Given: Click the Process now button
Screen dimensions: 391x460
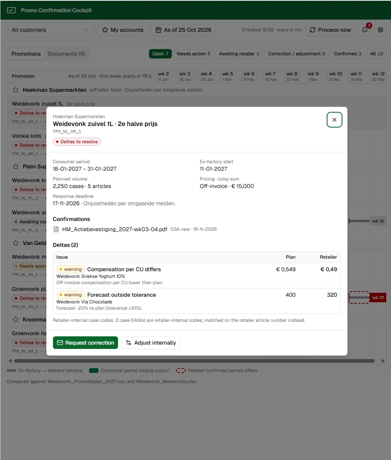Looking at the screenshot, I should point(330,30).
